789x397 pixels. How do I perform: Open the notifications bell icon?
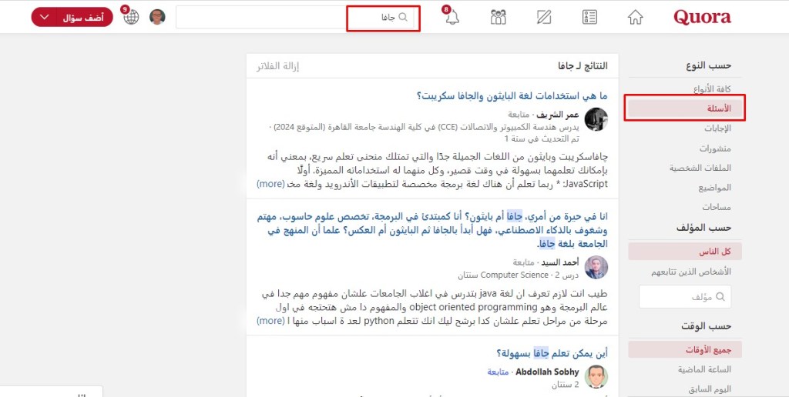coord(452,18)
